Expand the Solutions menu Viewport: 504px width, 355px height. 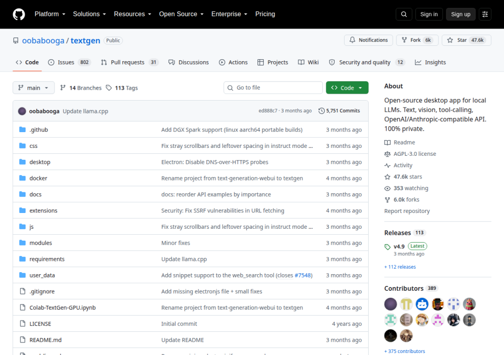click(x=90, y=14)
